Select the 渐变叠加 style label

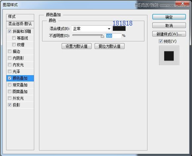[x=20, y=85]
